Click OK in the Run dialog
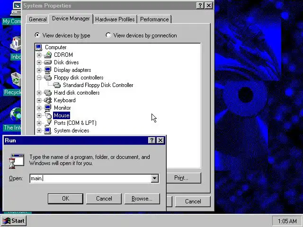303x227 pixels. click(65, 199)
